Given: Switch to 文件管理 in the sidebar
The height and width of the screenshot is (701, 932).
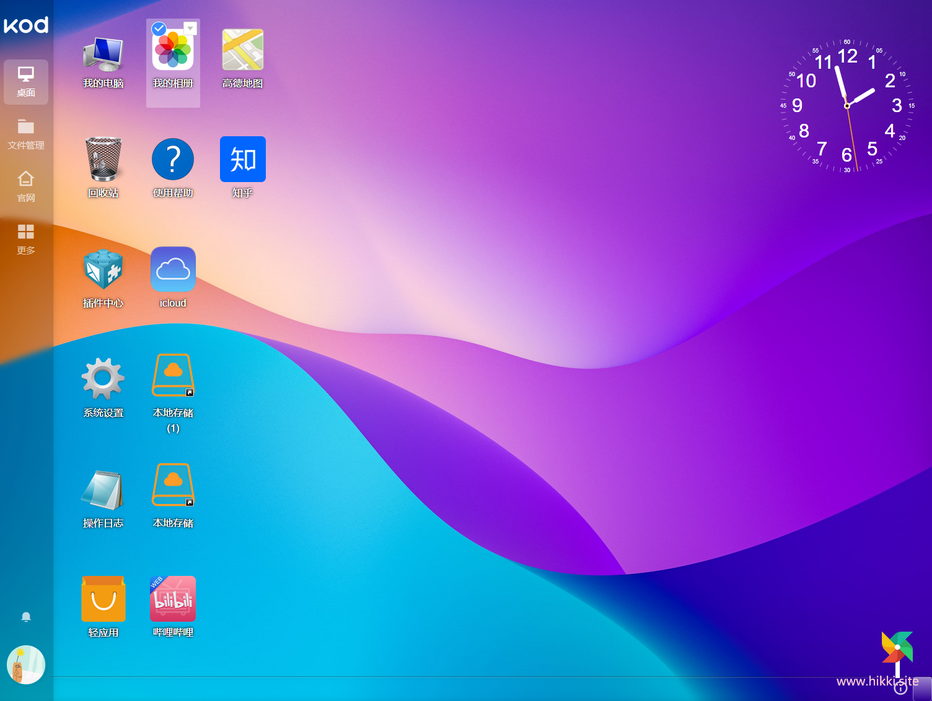Looking at the screenshot, I should click(26, 134).
